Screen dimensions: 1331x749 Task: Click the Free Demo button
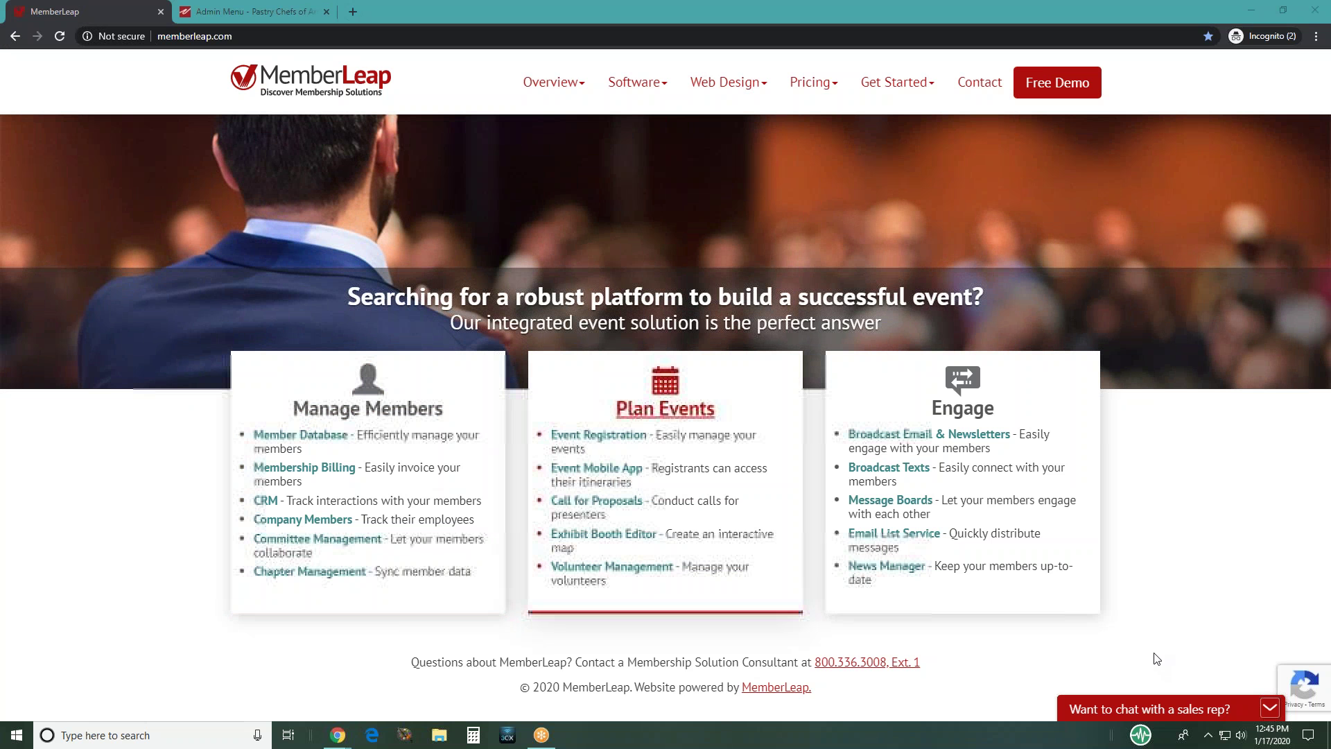(x=1057, y=83)
